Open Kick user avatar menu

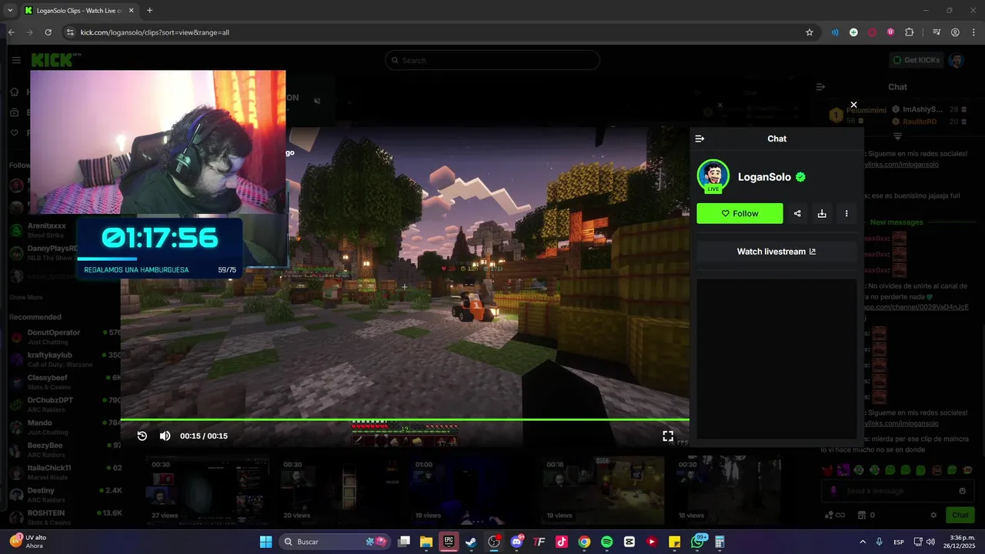pyautogui.click(x=957, y=60)
